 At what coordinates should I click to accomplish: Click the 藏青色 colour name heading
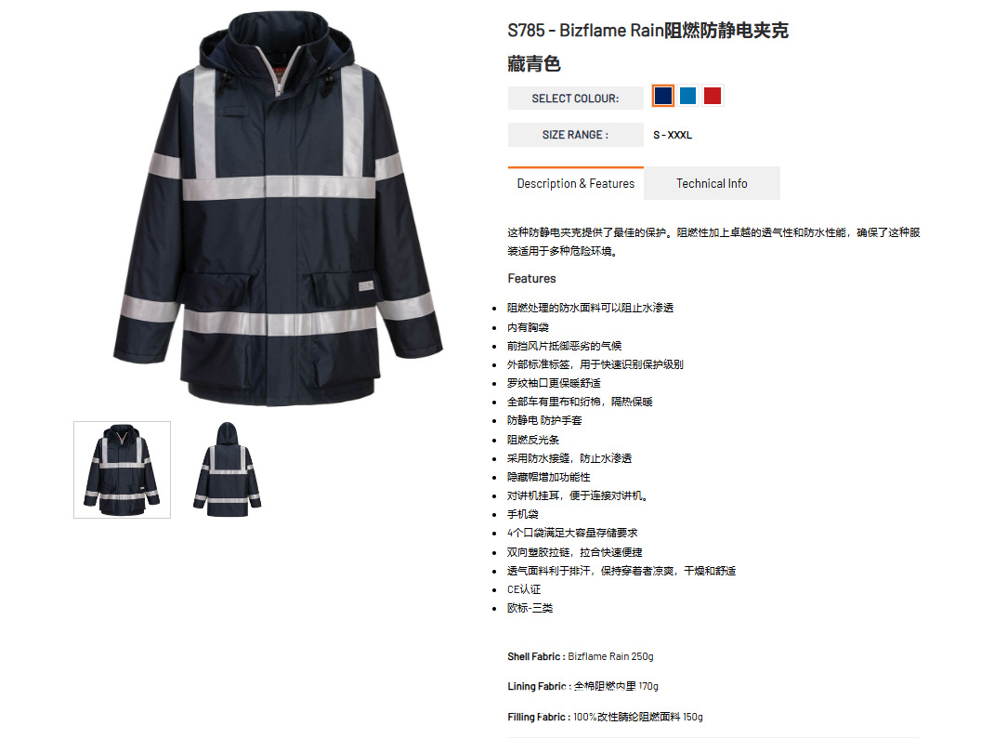click(533, 64)
